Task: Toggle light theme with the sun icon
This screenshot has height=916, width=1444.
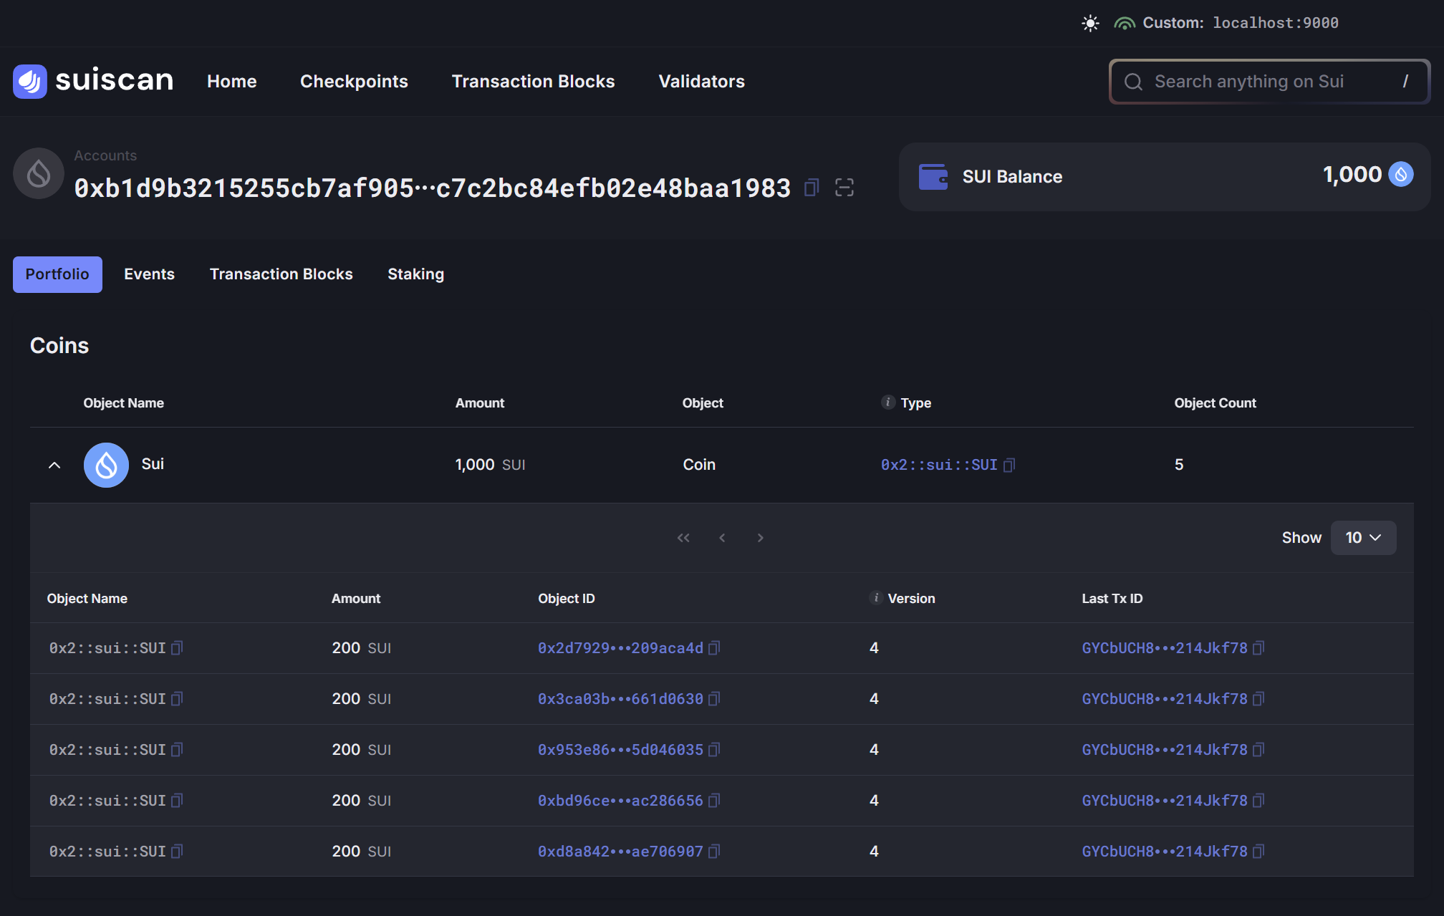Action: click(1090, 22)
